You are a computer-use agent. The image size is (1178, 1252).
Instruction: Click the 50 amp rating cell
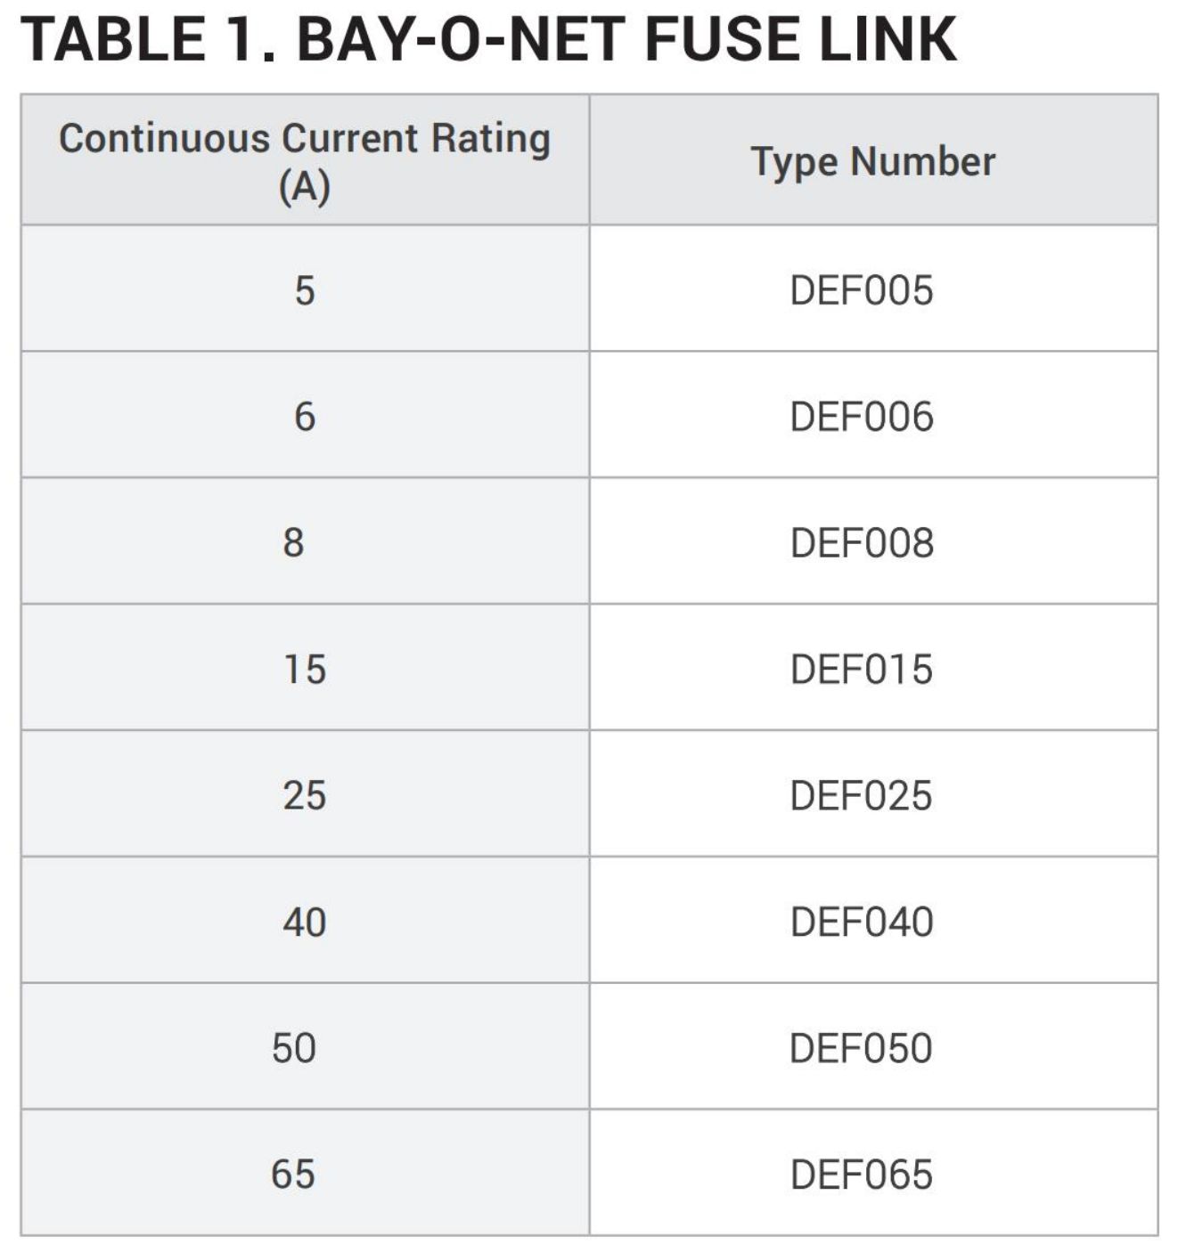pos(294,1049)
